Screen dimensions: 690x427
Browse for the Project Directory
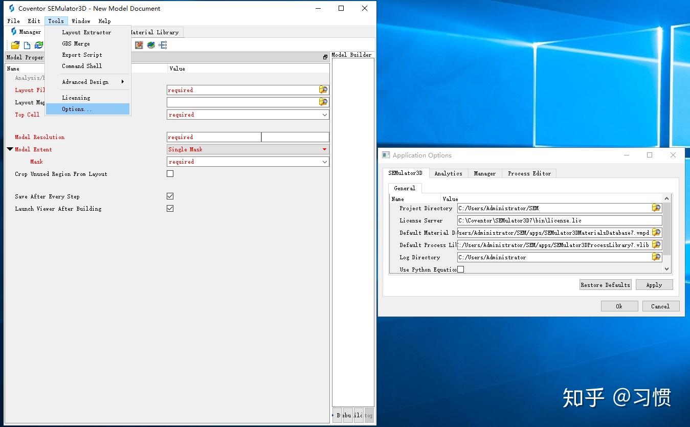(x=656, y=208)
